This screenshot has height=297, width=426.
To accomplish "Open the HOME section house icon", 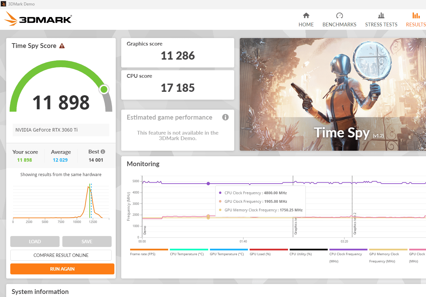I will tap(306, 15).
